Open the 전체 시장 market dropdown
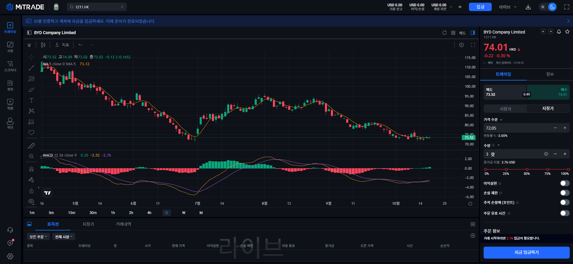 click(x=64, y=237)
